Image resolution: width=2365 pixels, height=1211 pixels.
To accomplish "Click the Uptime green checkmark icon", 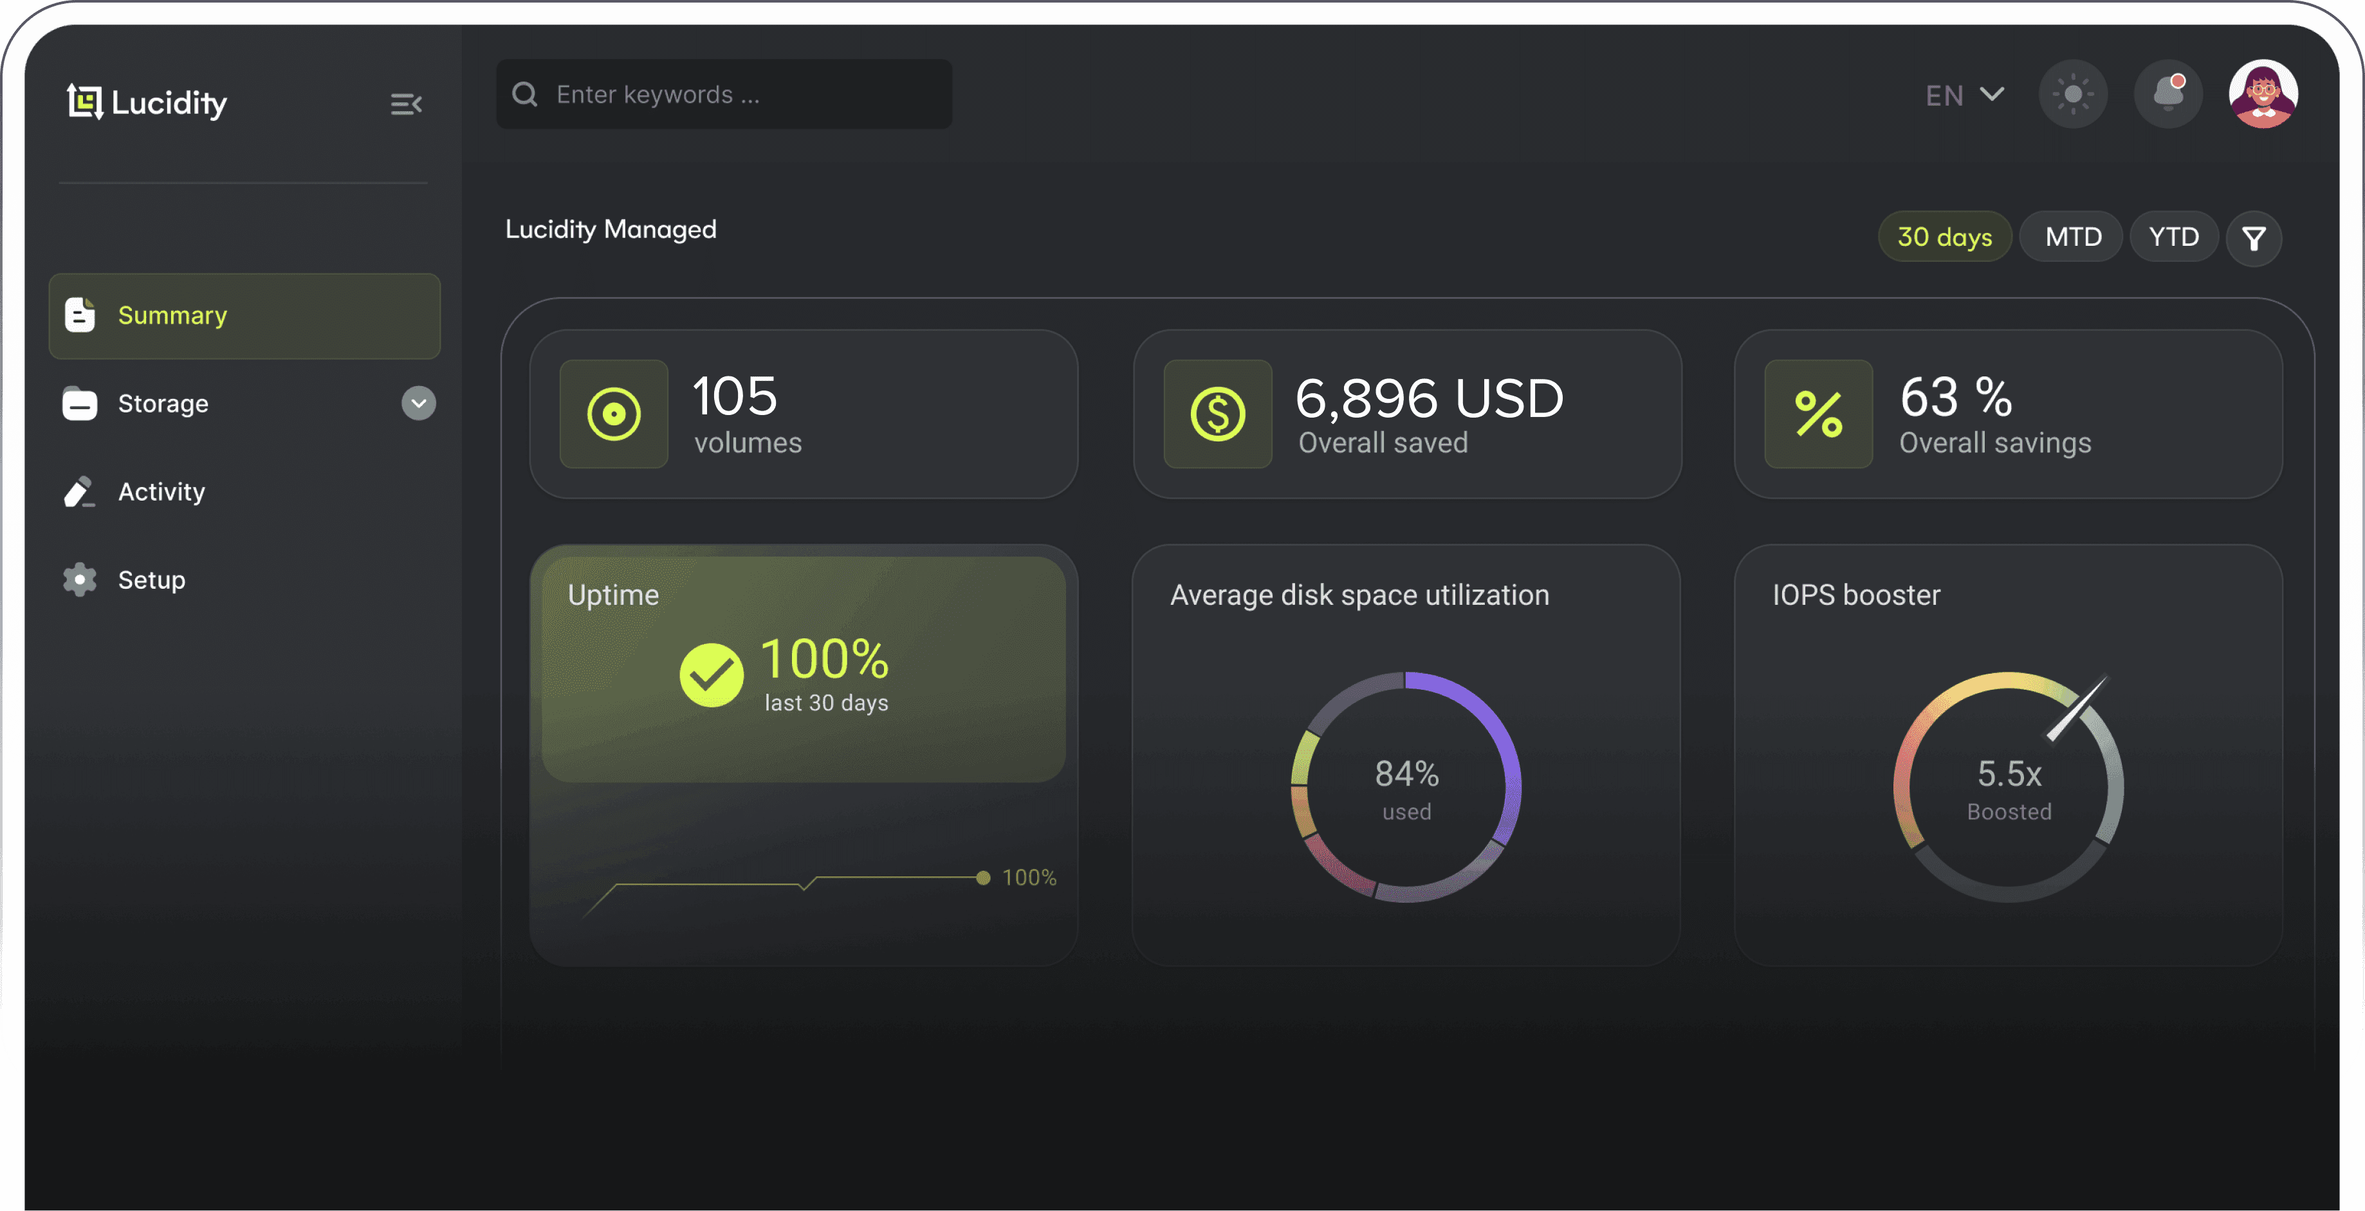I will [711, 675].
